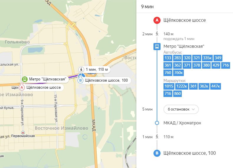Select bus route 760

[168, 73]
